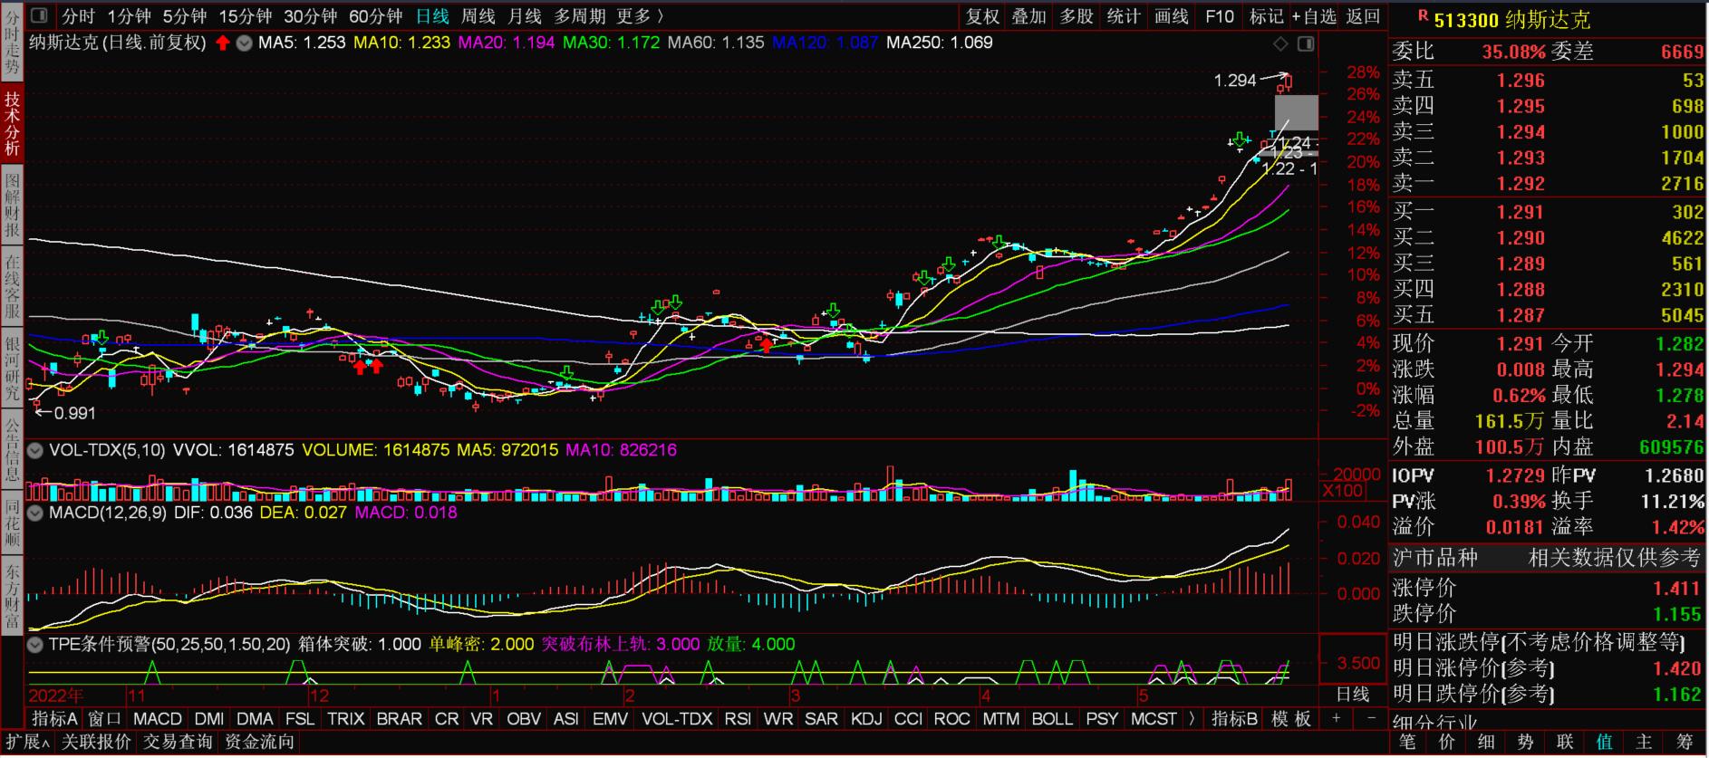Open the 图解财报 sidebar tab

(x=12, y=205)
